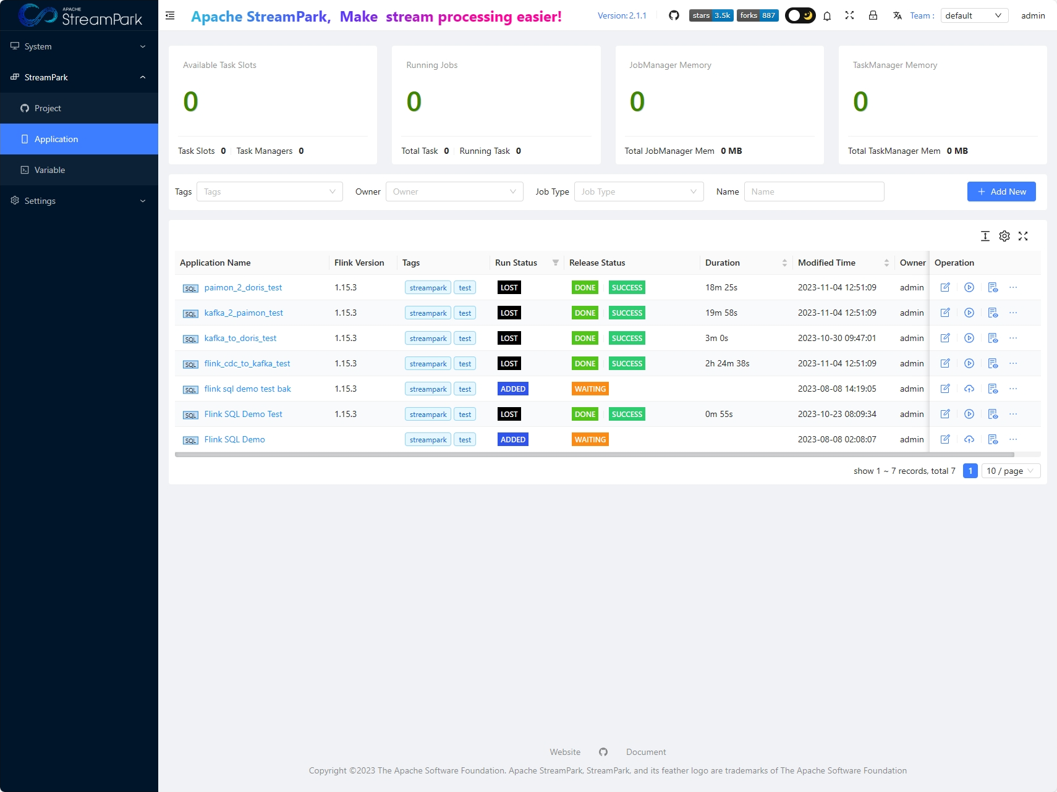View details of kafka_to_doris_test
Screen dimensions: 1057x792
pos(993,338)
